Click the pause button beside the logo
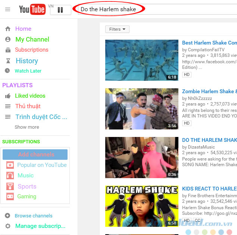Viewport: 237px width, 235px height. pyautogui.click(x=60, y=10)
